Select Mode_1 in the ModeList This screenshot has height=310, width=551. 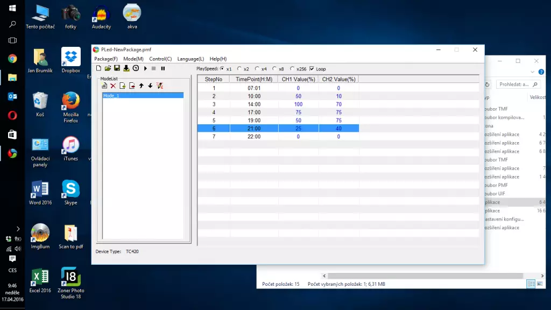143,95
